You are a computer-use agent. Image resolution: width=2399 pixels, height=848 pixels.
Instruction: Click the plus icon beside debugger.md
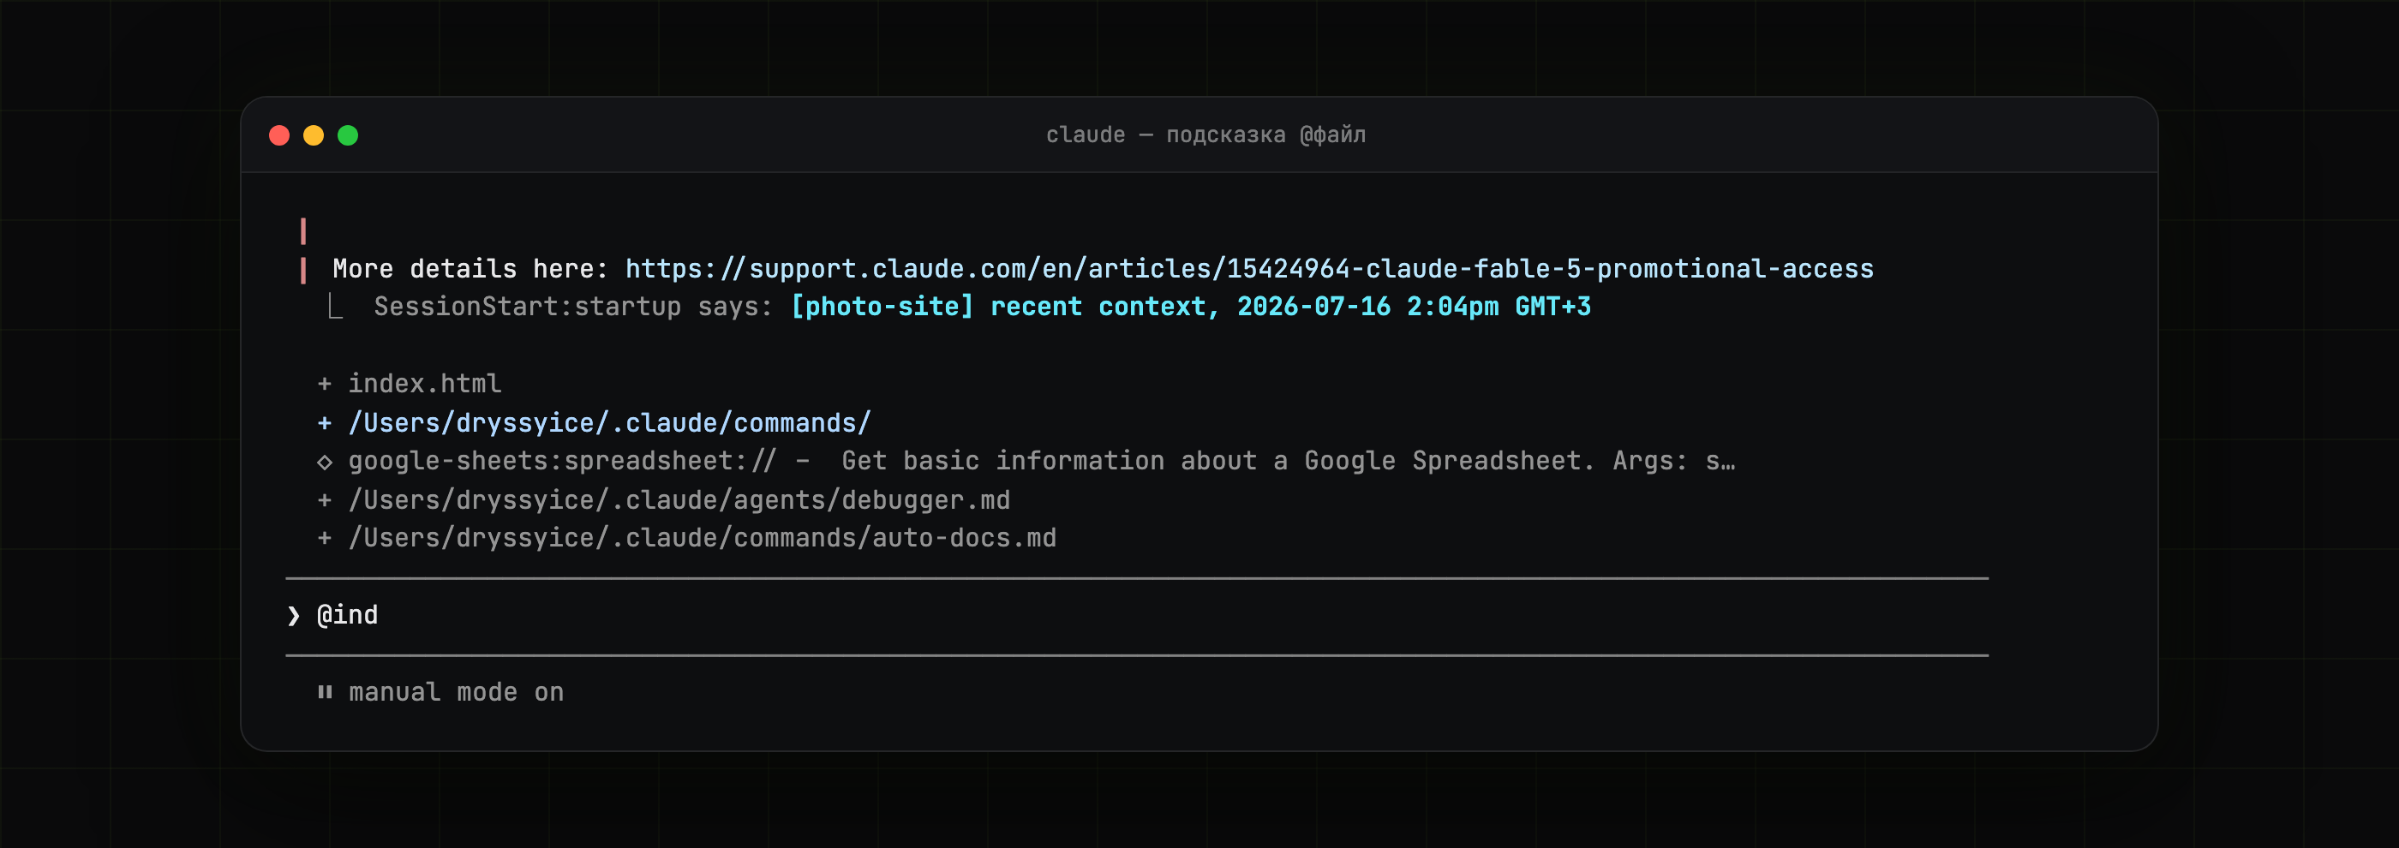324,501
